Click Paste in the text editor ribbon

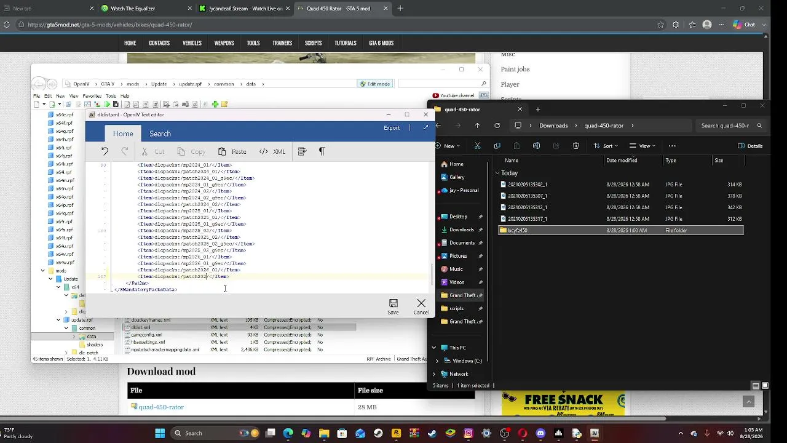232,151
